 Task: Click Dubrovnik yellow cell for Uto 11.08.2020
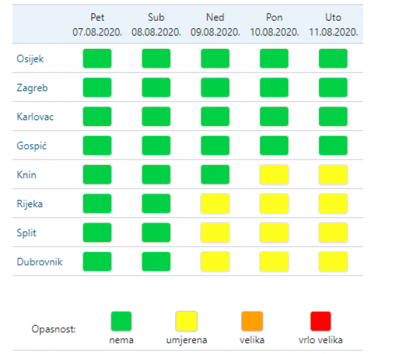333,261
